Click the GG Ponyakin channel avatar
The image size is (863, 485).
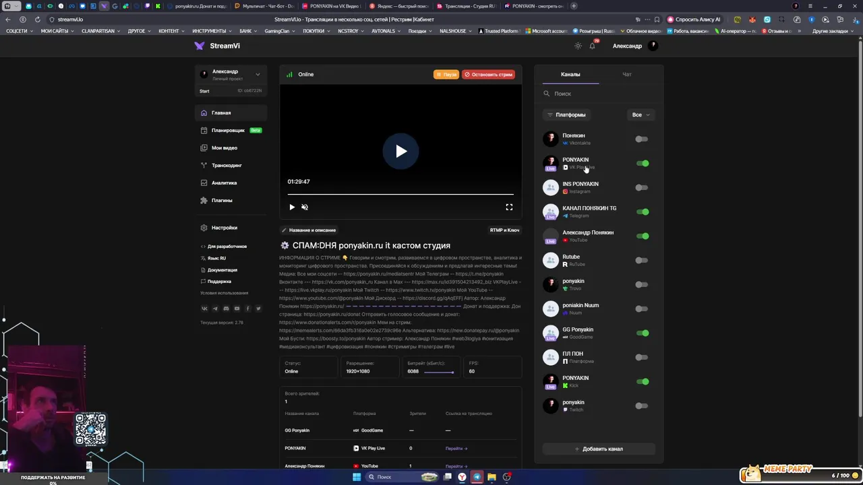(551, 333)
